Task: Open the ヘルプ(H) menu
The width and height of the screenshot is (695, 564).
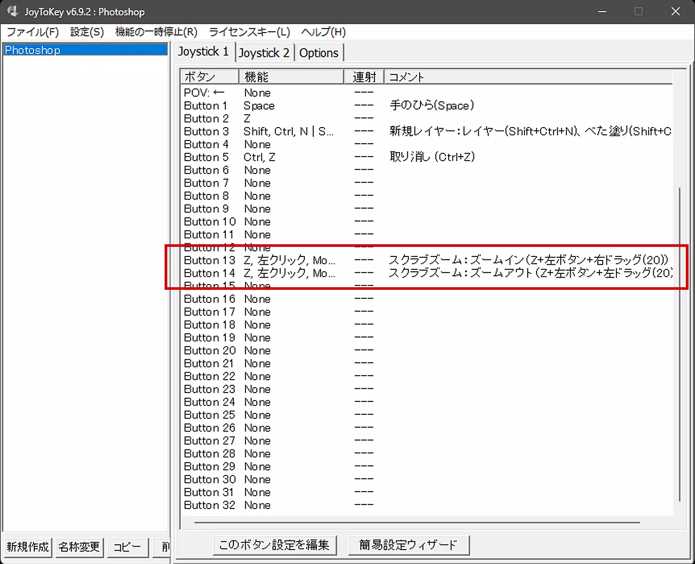Action: (x=324, y=32)
